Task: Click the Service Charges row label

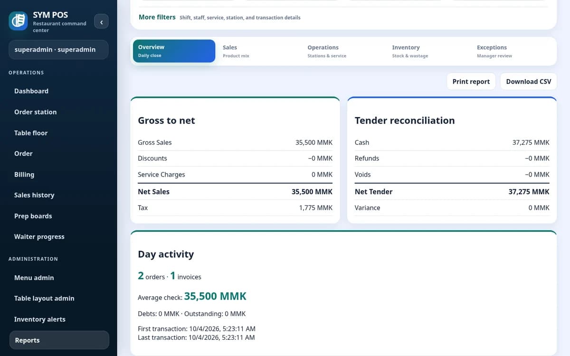Action: [x=161, y=175]
